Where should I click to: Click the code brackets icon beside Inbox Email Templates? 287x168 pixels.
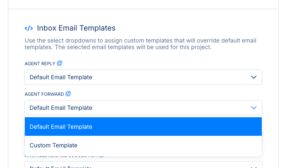tap(29, 28)
